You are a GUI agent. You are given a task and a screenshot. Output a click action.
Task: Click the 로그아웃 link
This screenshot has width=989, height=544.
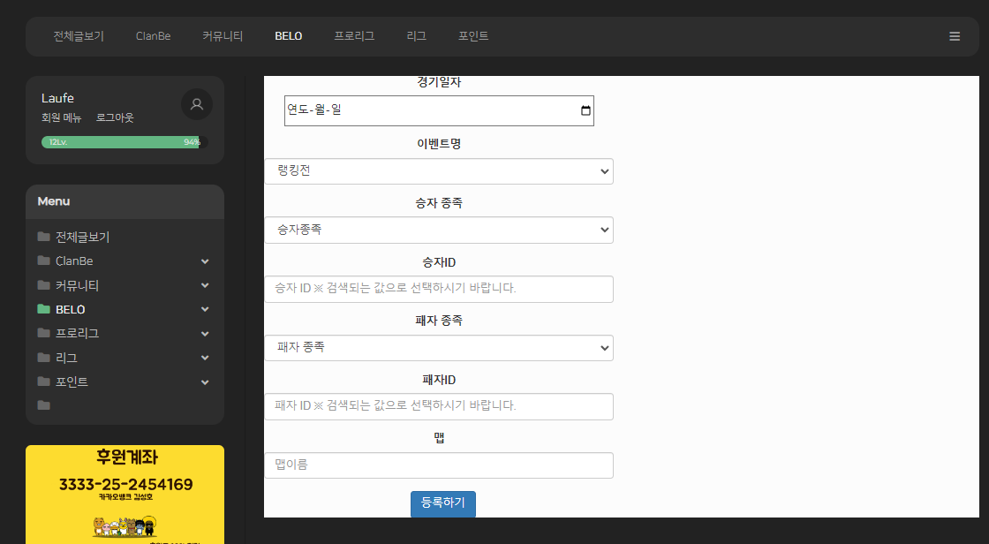(115, 118)
